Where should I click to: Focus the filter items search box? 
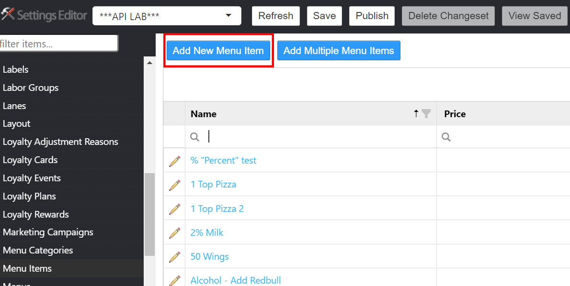(x=58, y=44)
